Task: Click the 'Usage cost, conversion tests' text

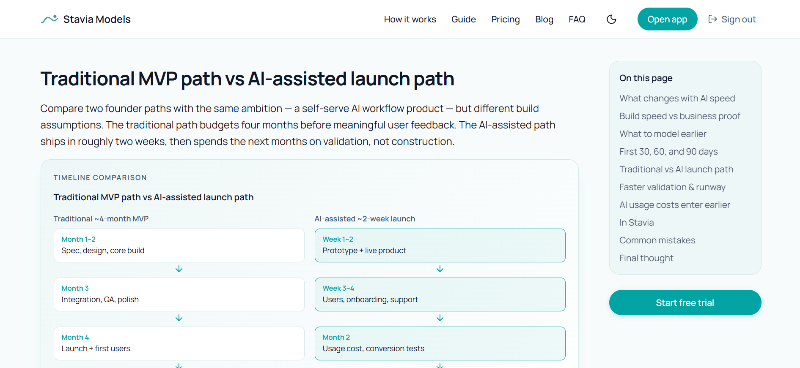Action: pos(373,349)
